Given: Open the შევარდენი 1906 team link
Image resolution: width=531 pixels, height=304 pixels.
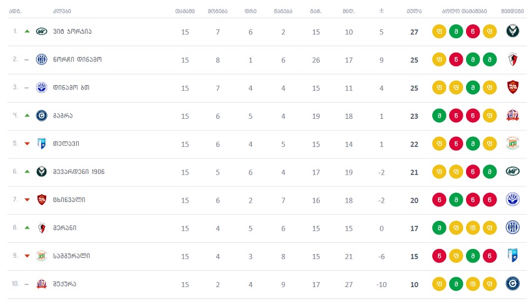Looking at the screenshot, I should point(79,172).
